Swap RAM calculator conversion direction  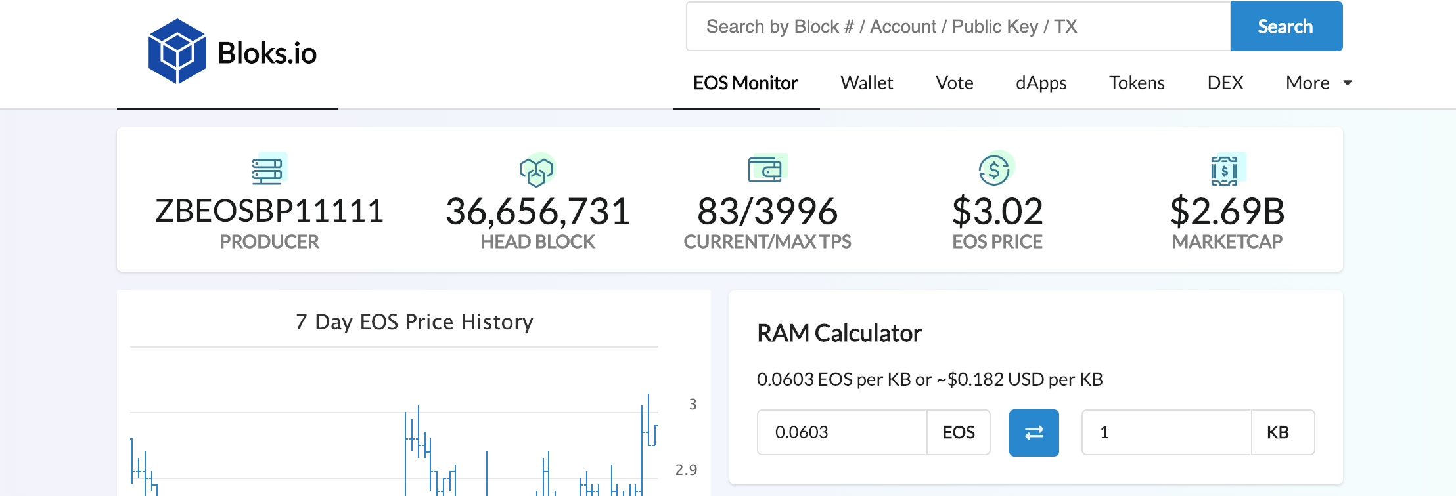click(1034, 432)
